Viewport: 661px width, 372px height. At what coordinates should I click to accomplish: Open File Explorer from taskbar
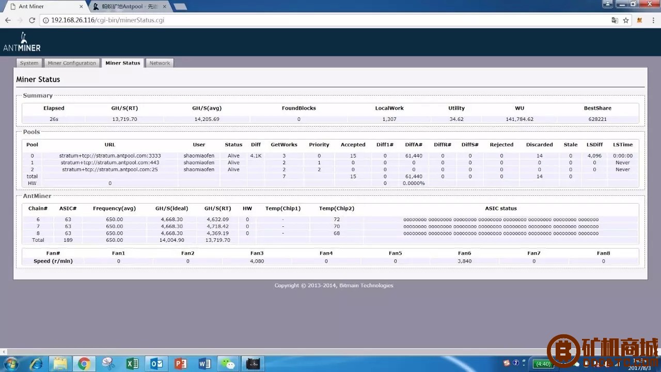[x=60, y=364]
